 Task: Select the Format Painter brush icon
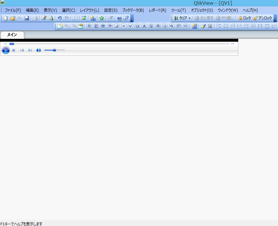coord(203,26)
